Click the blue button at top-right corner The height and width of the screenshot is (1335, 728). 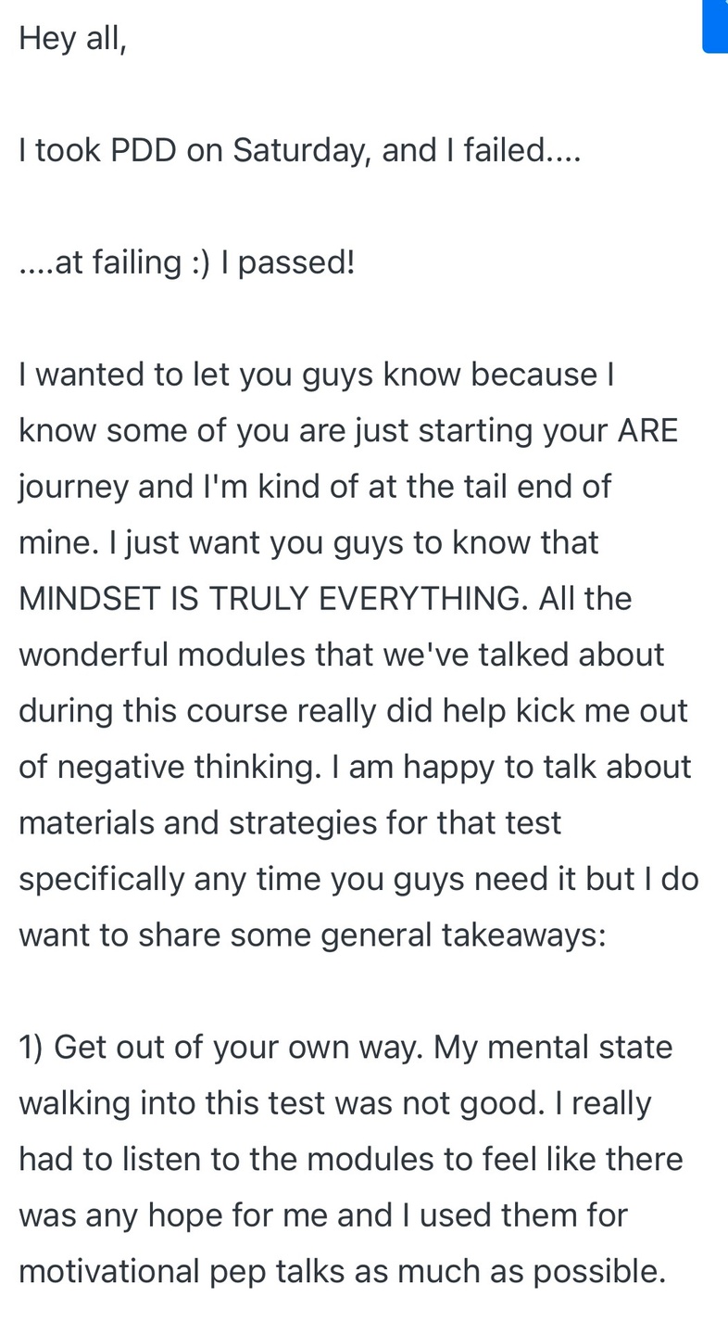click(716, 26)
